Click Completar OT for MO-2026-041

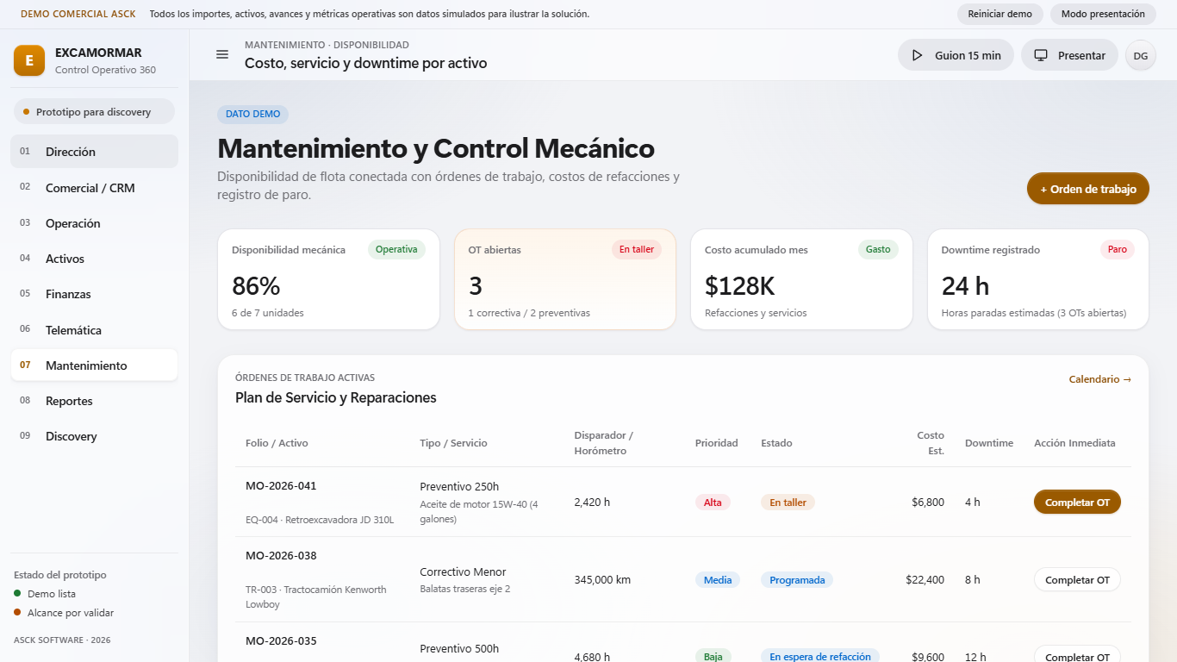point(1077,503)
